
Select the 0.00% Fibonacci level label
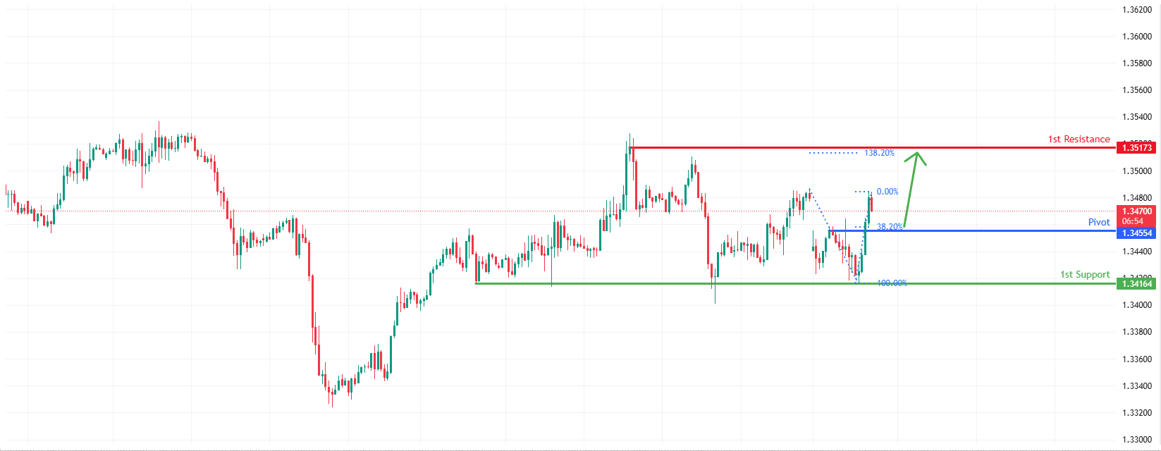tap(887, 192)
